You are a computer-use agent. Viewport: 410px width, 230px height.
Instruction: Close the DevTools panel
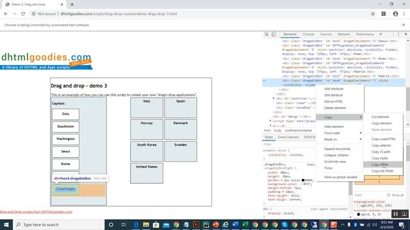pyautogui.click(x=406, y=34)
